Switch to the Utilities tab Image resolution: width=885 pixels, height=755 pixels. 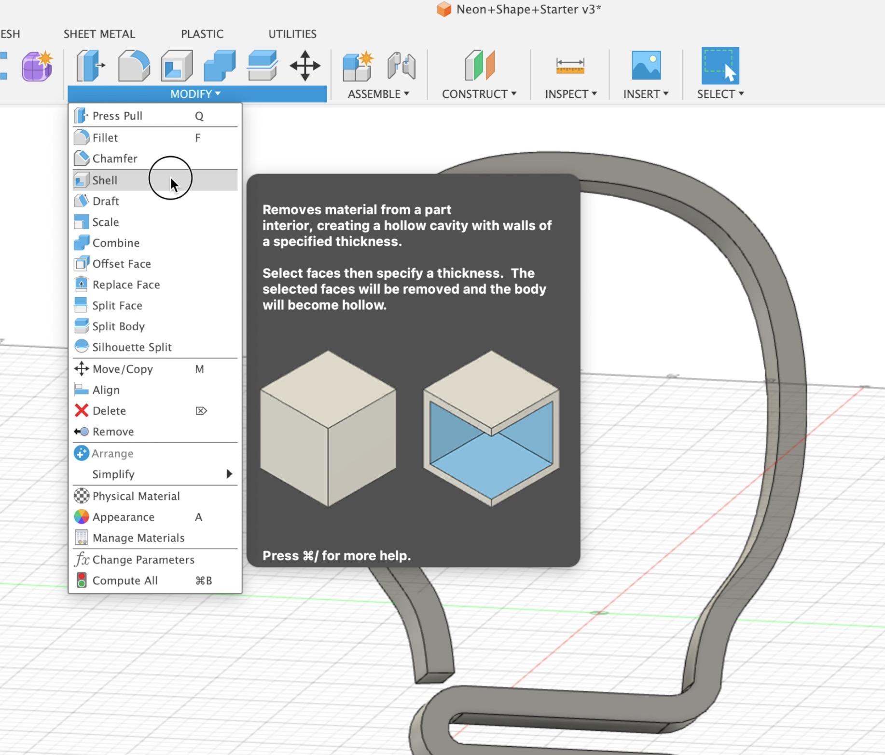tap(292, 34)
